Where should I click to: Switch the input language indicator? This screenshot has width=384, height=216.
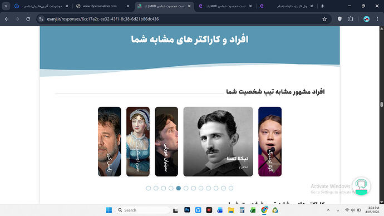point(338,210)
